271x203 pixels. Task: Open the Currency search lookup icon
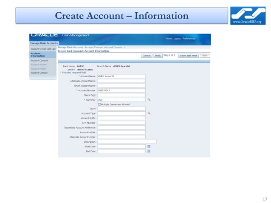(149, 100)
